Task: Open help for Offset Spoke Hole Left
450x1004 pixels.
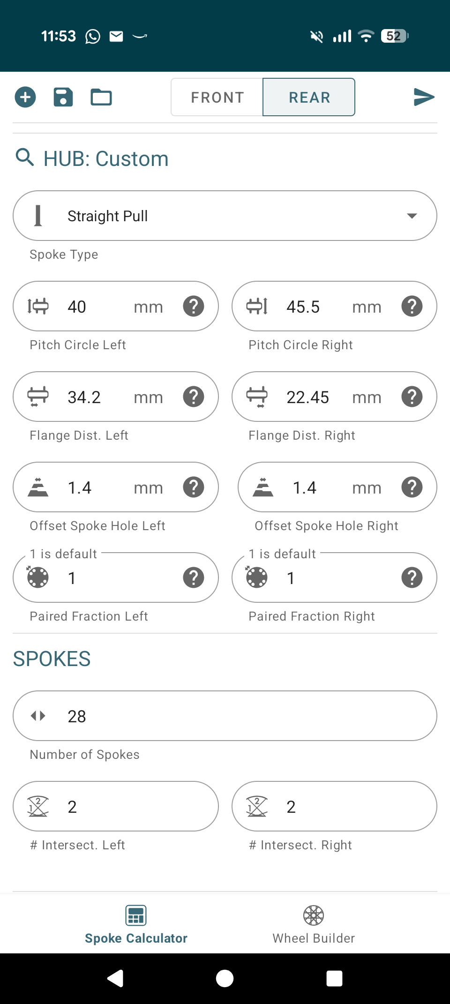Action: [x=194, y=487]
